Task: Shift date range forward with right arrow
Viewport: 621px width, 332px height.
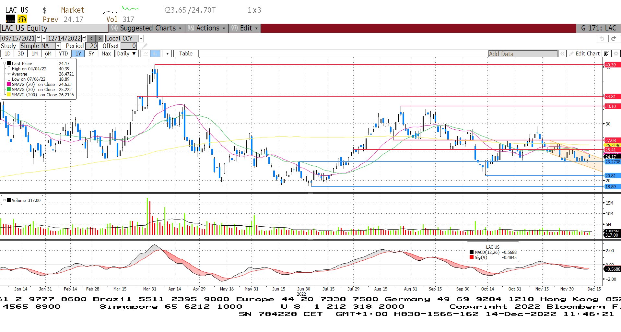Action: 100,38
